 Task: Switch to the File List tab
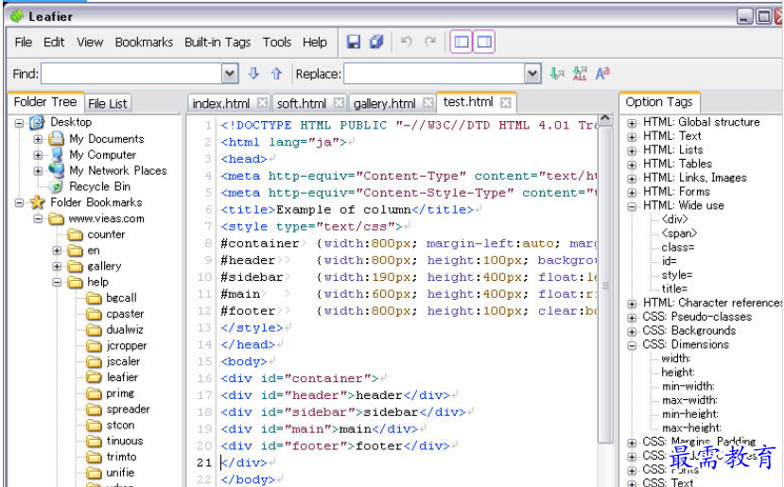(x=108, y=103)
